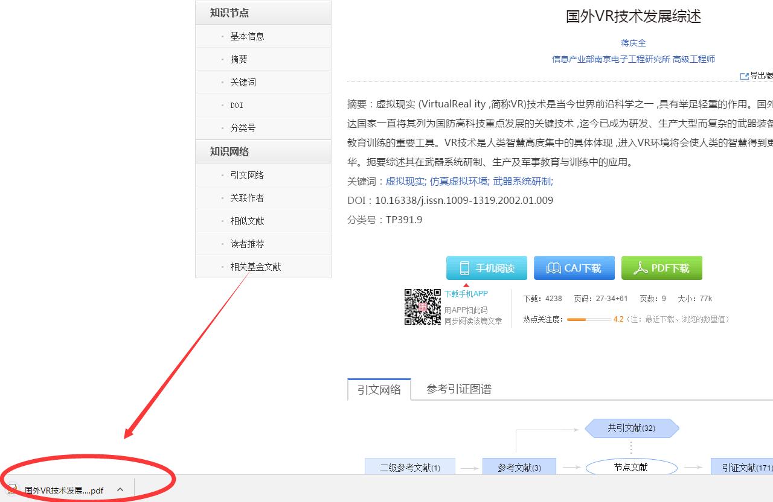
Task: Download the article via CAJ下载 button
Action: [574, 268]
